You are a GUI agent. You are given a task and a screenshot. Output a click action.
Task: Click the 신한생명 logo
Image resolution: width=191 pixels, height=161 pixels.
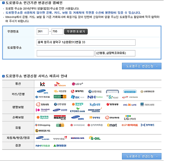pos(60,104)
